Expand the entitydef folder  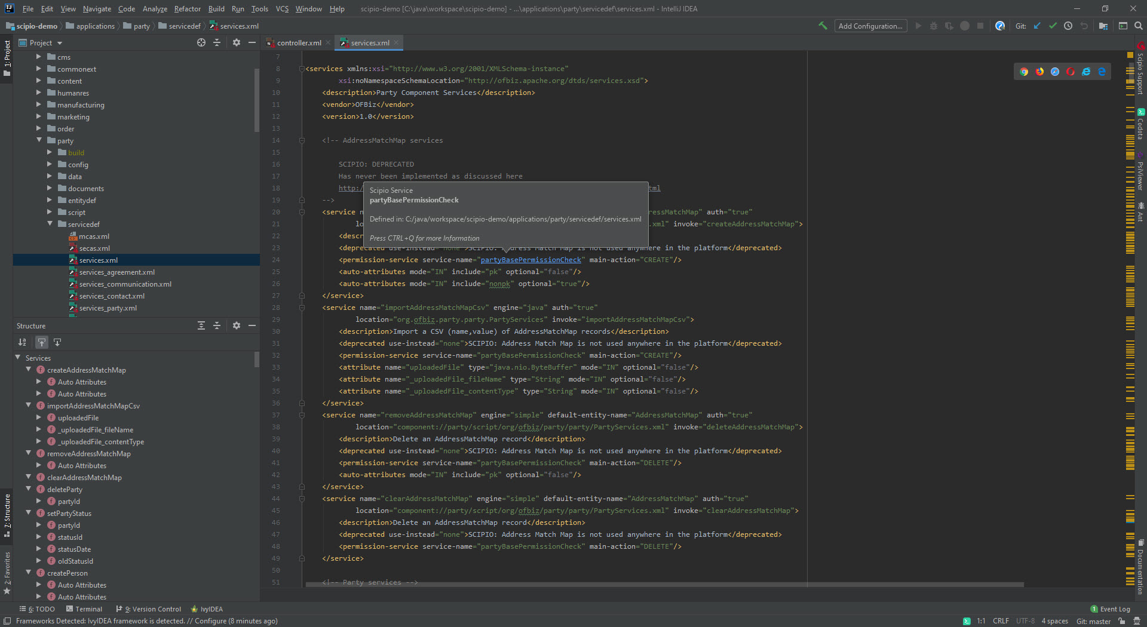50,200
